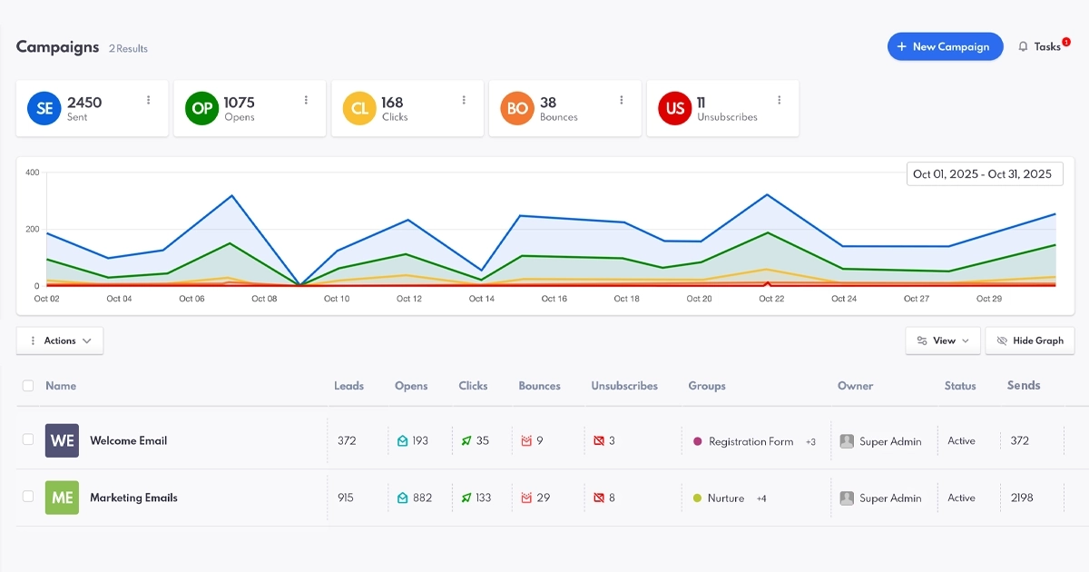The image size is (1089, 572).
Task: Hide the graph with Hide Graph button
Action: tap(1030, 340)
